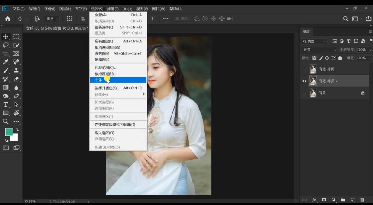373x205 pixels.
Task: Create a new layer in the Layers panel
Action: [352, 200]
